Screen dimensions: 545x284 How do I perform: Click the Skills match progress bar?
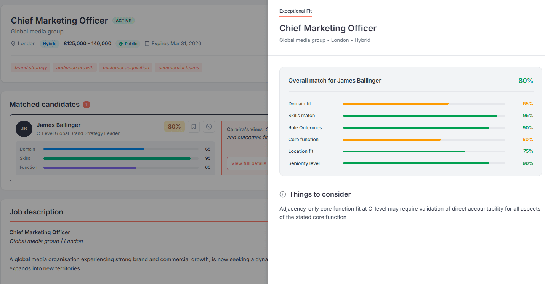[424, 116]
